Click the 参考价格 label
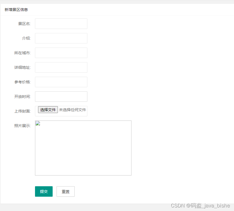Screen dimensions: 234x211 tap(23, 82)
